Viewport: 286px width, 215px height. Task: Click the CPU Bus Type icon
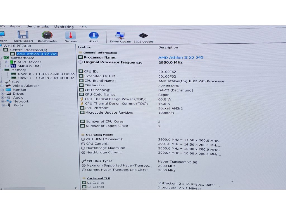[x=84, y=161]
